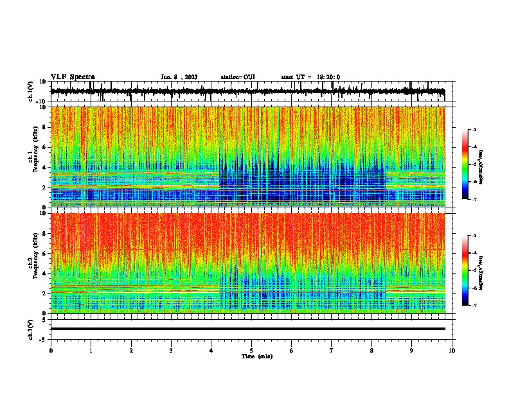Click the 'VLF Spectra' title text
Screen dimensions: 509x393
click(73, 77)
